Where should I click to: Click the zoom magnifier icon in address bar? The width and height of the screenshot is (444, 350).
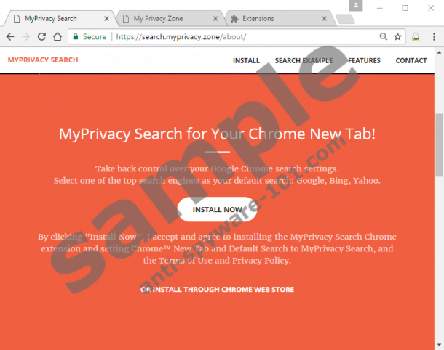(384, 37)
